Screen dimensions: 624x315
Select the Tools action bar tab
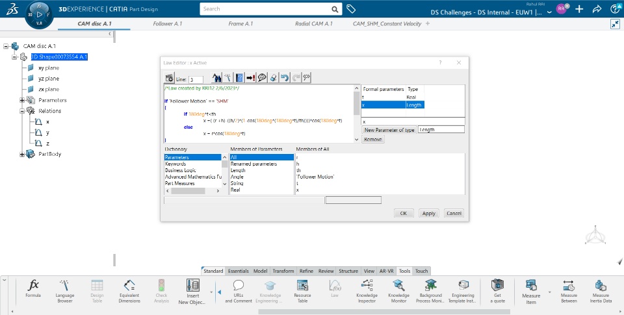[x=404, y=271]
